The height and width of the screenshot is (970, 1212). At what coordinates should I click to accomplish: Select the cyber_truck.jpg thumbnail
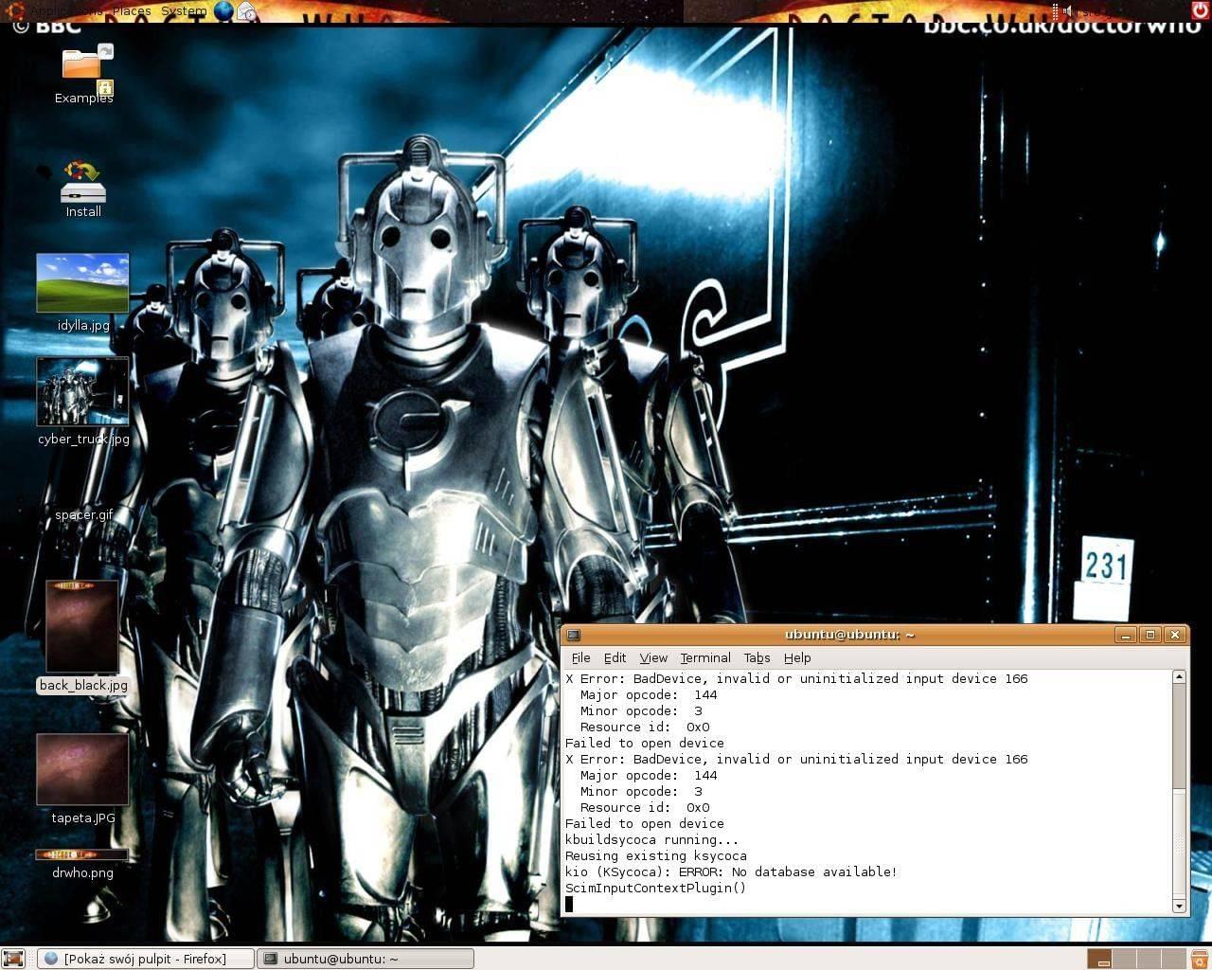click(x=82, y=391)
